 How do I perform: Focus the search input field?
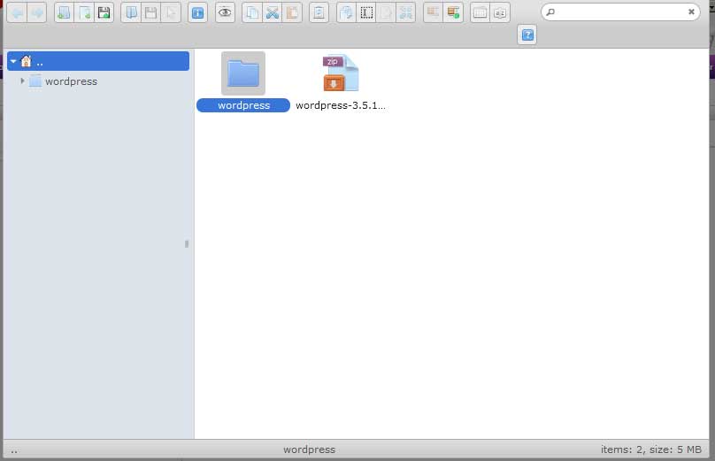pyautogui.click(x=621, y=12)
